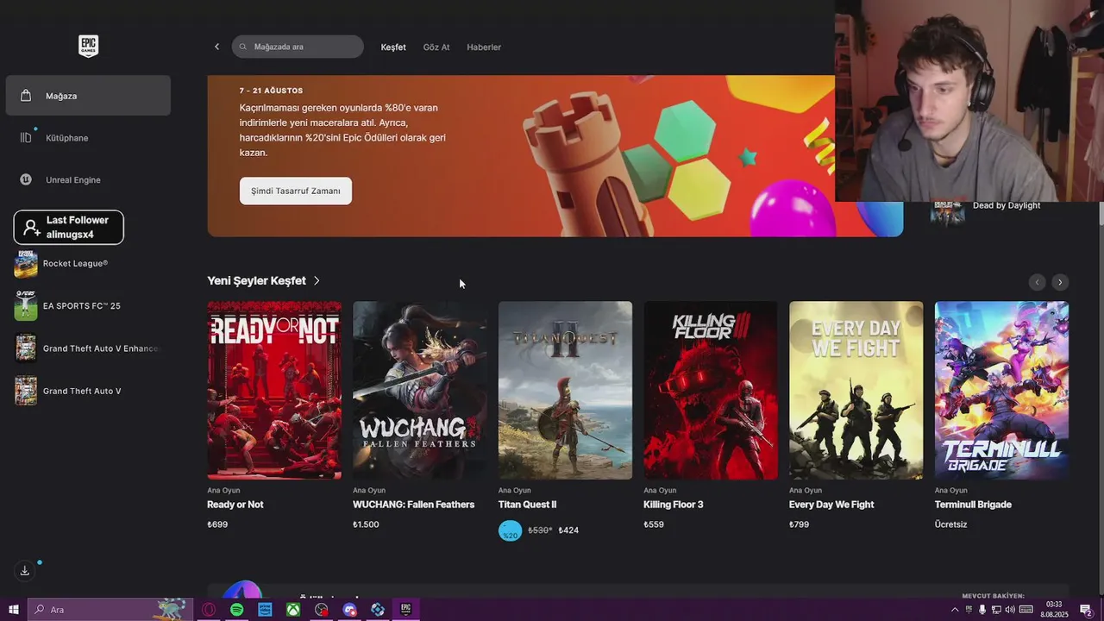Show previous games in the carousel
This screenshot has height=621, width=1104.
tap(1038, 282)
